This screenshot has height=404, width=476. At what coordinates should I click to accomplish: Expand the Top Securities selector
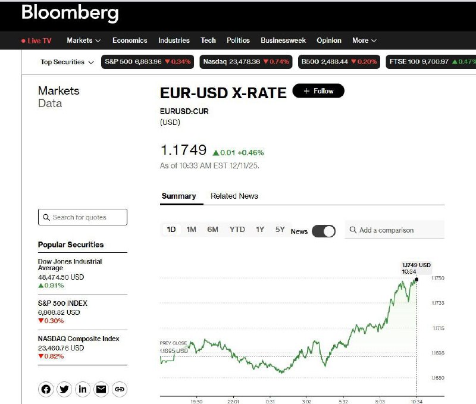click(x=67, y=62)
